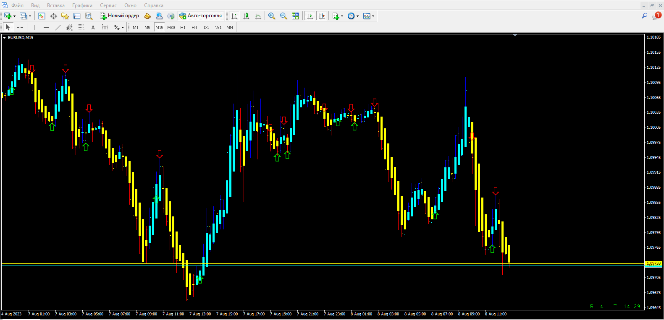Click the Zoom In magnifier icon
Viewport: 664px width, 320px height.
coord(272,16)
